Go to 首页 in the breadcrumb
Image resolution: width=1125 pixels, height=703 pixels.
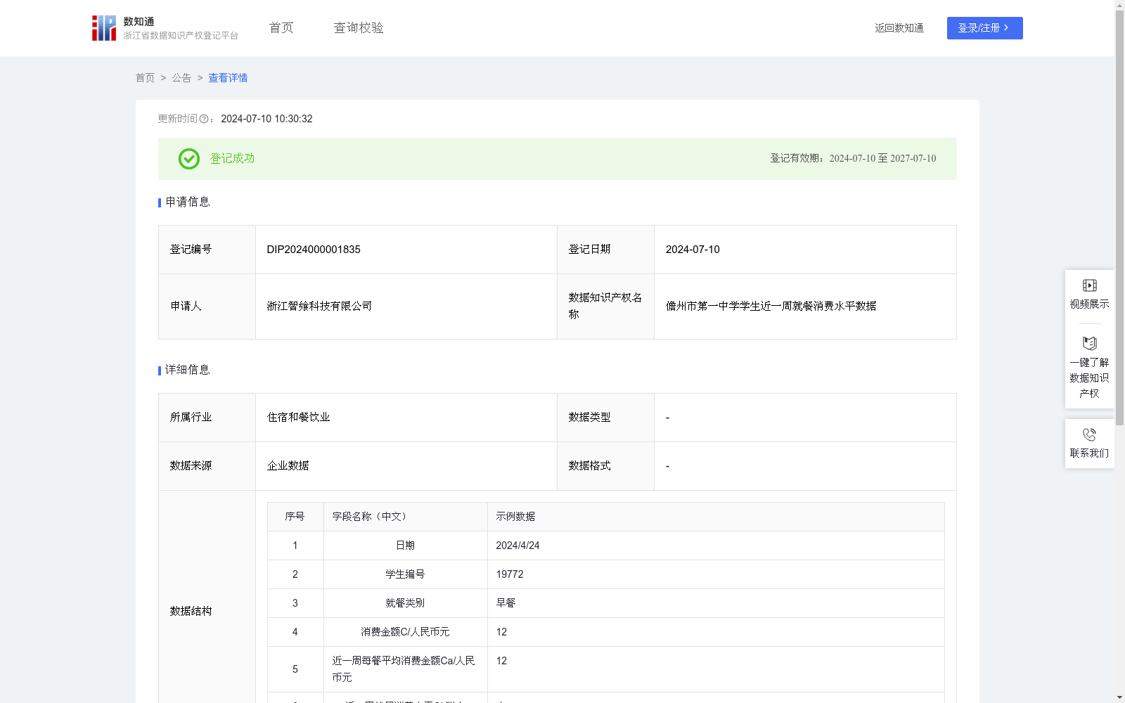pos(145,78)
